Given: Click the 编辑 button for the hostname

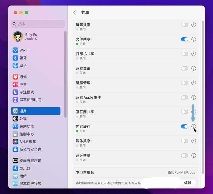Looking at the screenshot, I should click(x=189, y=183).
